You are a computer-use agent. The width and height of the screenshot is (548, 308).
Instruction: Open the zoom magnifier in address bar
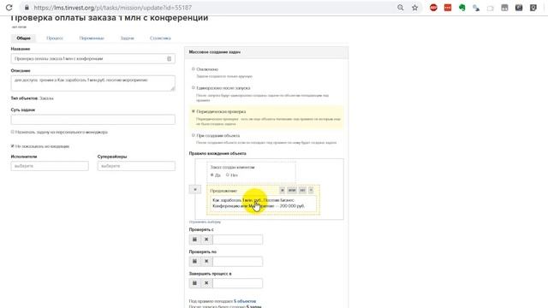click(401, 8)
